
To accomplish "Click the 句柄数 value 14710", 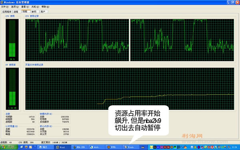I will pyautogui.click(x=32, y=117).
